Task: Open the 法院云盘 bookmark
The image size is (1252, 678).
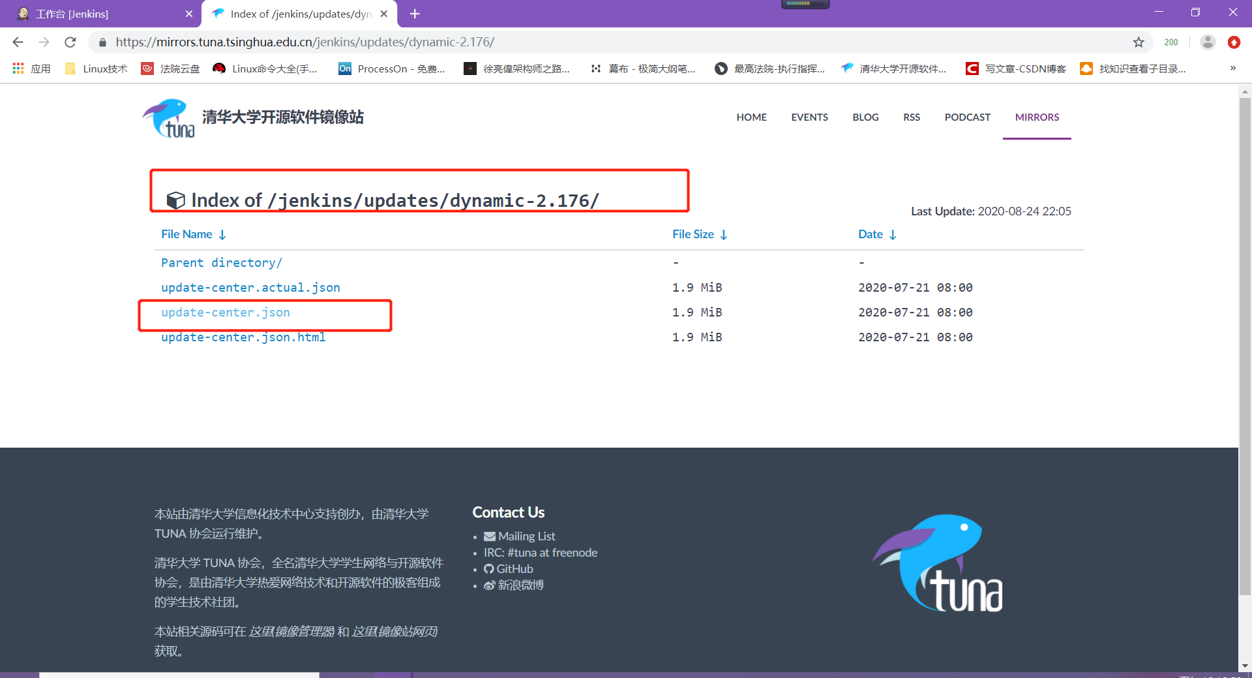Action: [x=171, y=69]
